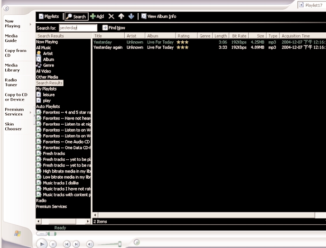Move selected item up with arrow
The image size is (326, 248).
click(x=121, y=16)
